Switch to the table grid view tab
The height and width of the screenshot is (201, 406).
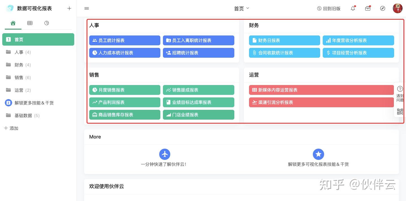pos(30,23)
